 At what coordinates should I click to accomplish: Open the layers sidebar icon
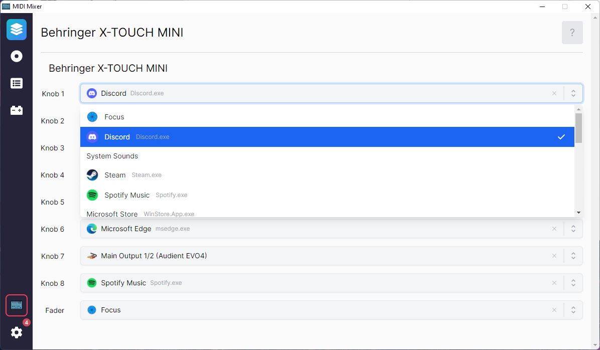point(17,30)
